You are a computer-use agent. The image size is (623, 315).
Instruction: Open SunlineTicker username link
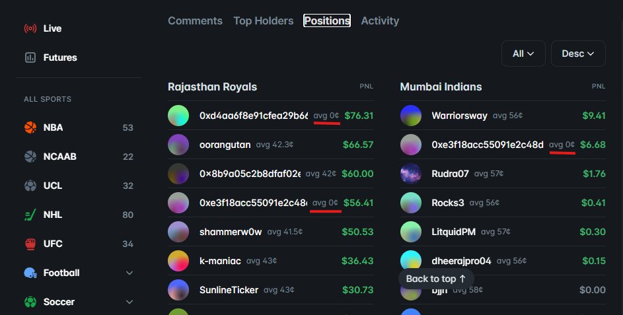[229, 290]
